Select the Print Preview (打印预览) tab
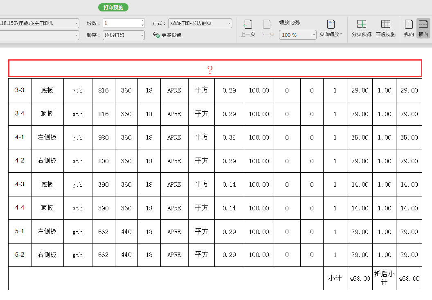This screenshot has width=432, height=300. click(113, 7)
